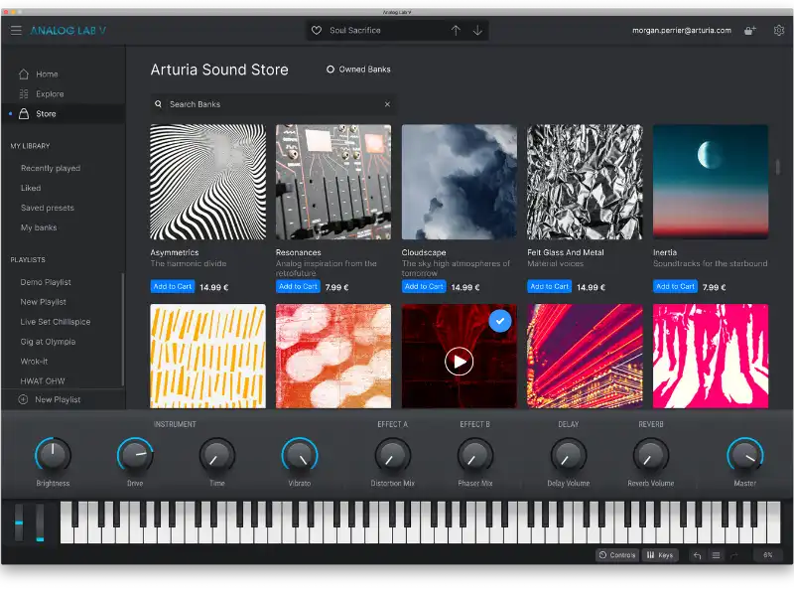Select Recently played in My Library
The width and height of the screenshot is (794, 596).
(51, 169)
